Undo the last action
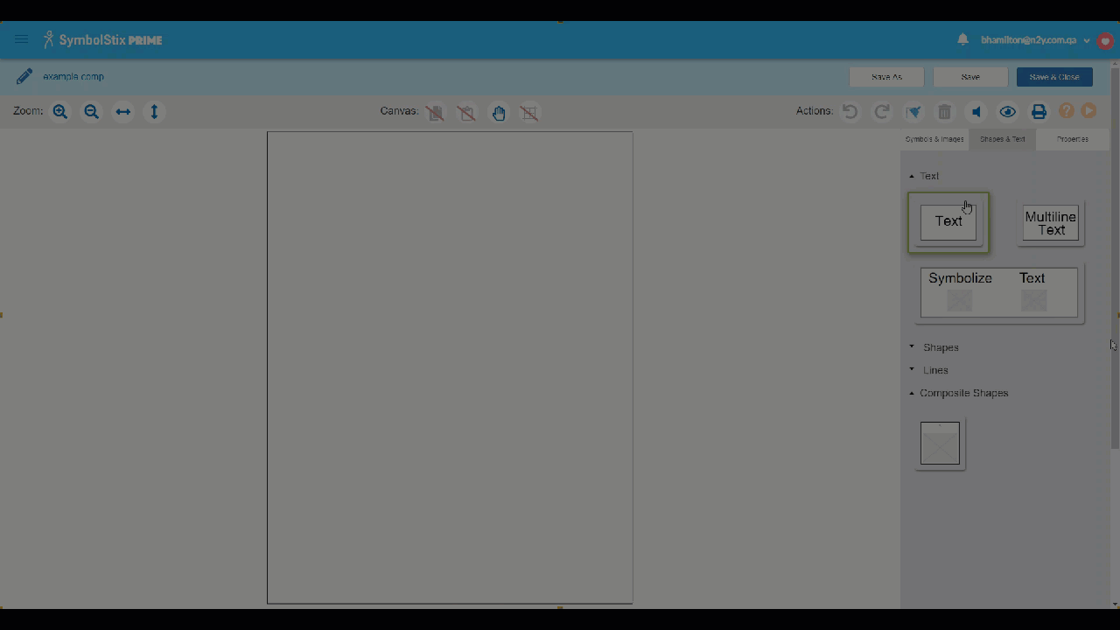This screenshot has width=1120, height=630. tap(850, 111)
